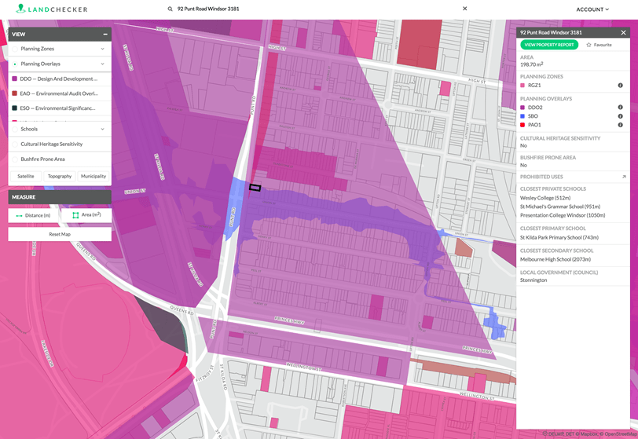Click the Favourite label
This screenshot has height=439, width=638.
pyautogui.click(x=603, y=45)
